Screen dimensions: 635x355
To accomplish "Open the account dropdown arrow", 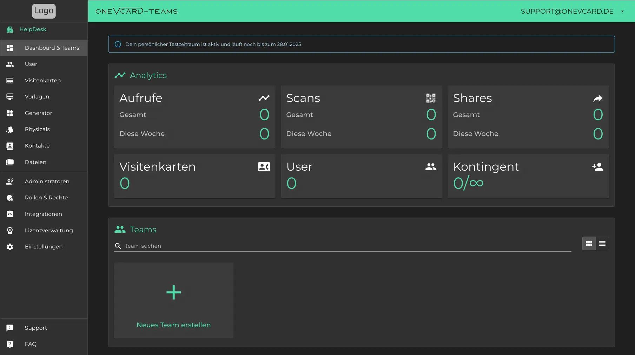I will pos(622,11).
